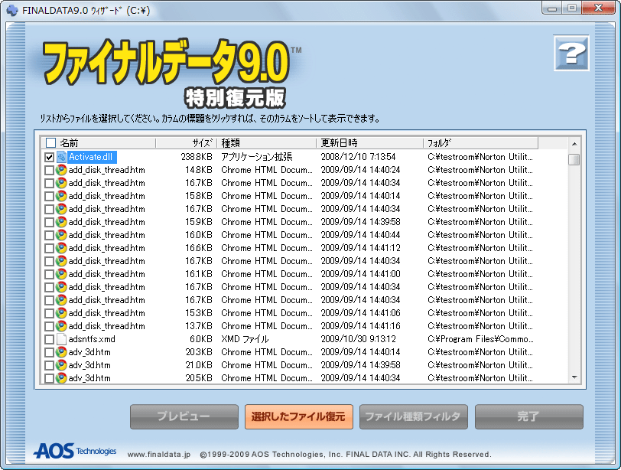
Task: Check the 20.3KB adv_3d.htm row checkbox
Action: 49,352
